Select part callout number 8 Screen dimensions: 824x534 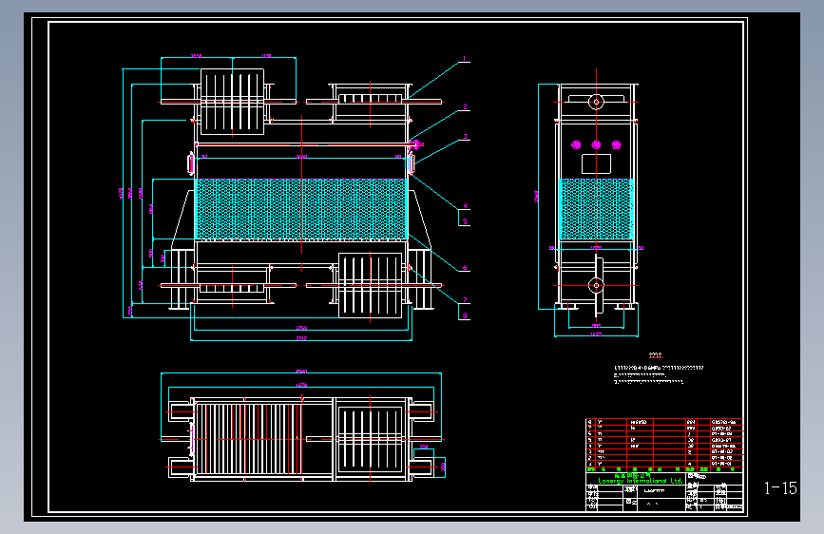tap(465, 315)
